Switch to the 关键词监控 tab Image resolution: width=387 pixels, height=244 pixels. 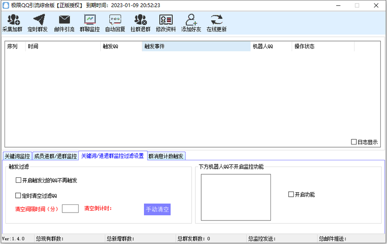tap(17, 156)
